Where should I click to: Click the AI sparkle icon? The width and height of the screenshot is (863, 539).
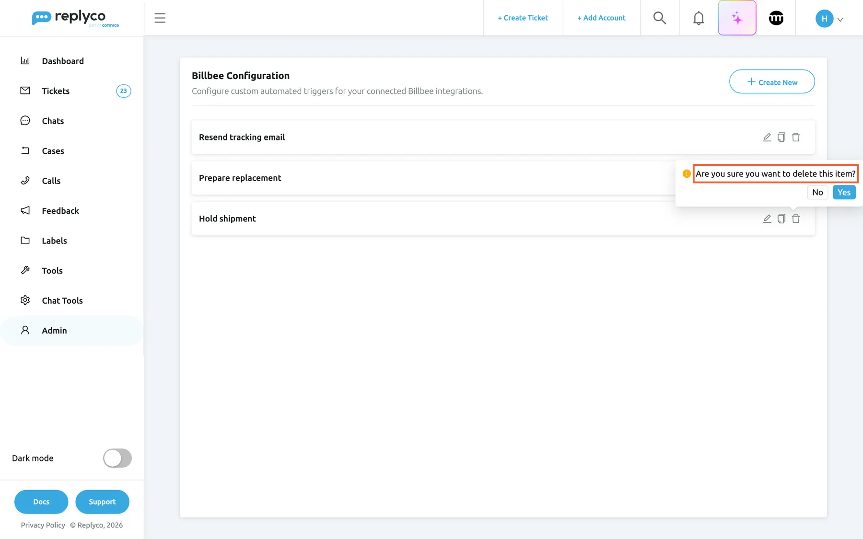737,18
